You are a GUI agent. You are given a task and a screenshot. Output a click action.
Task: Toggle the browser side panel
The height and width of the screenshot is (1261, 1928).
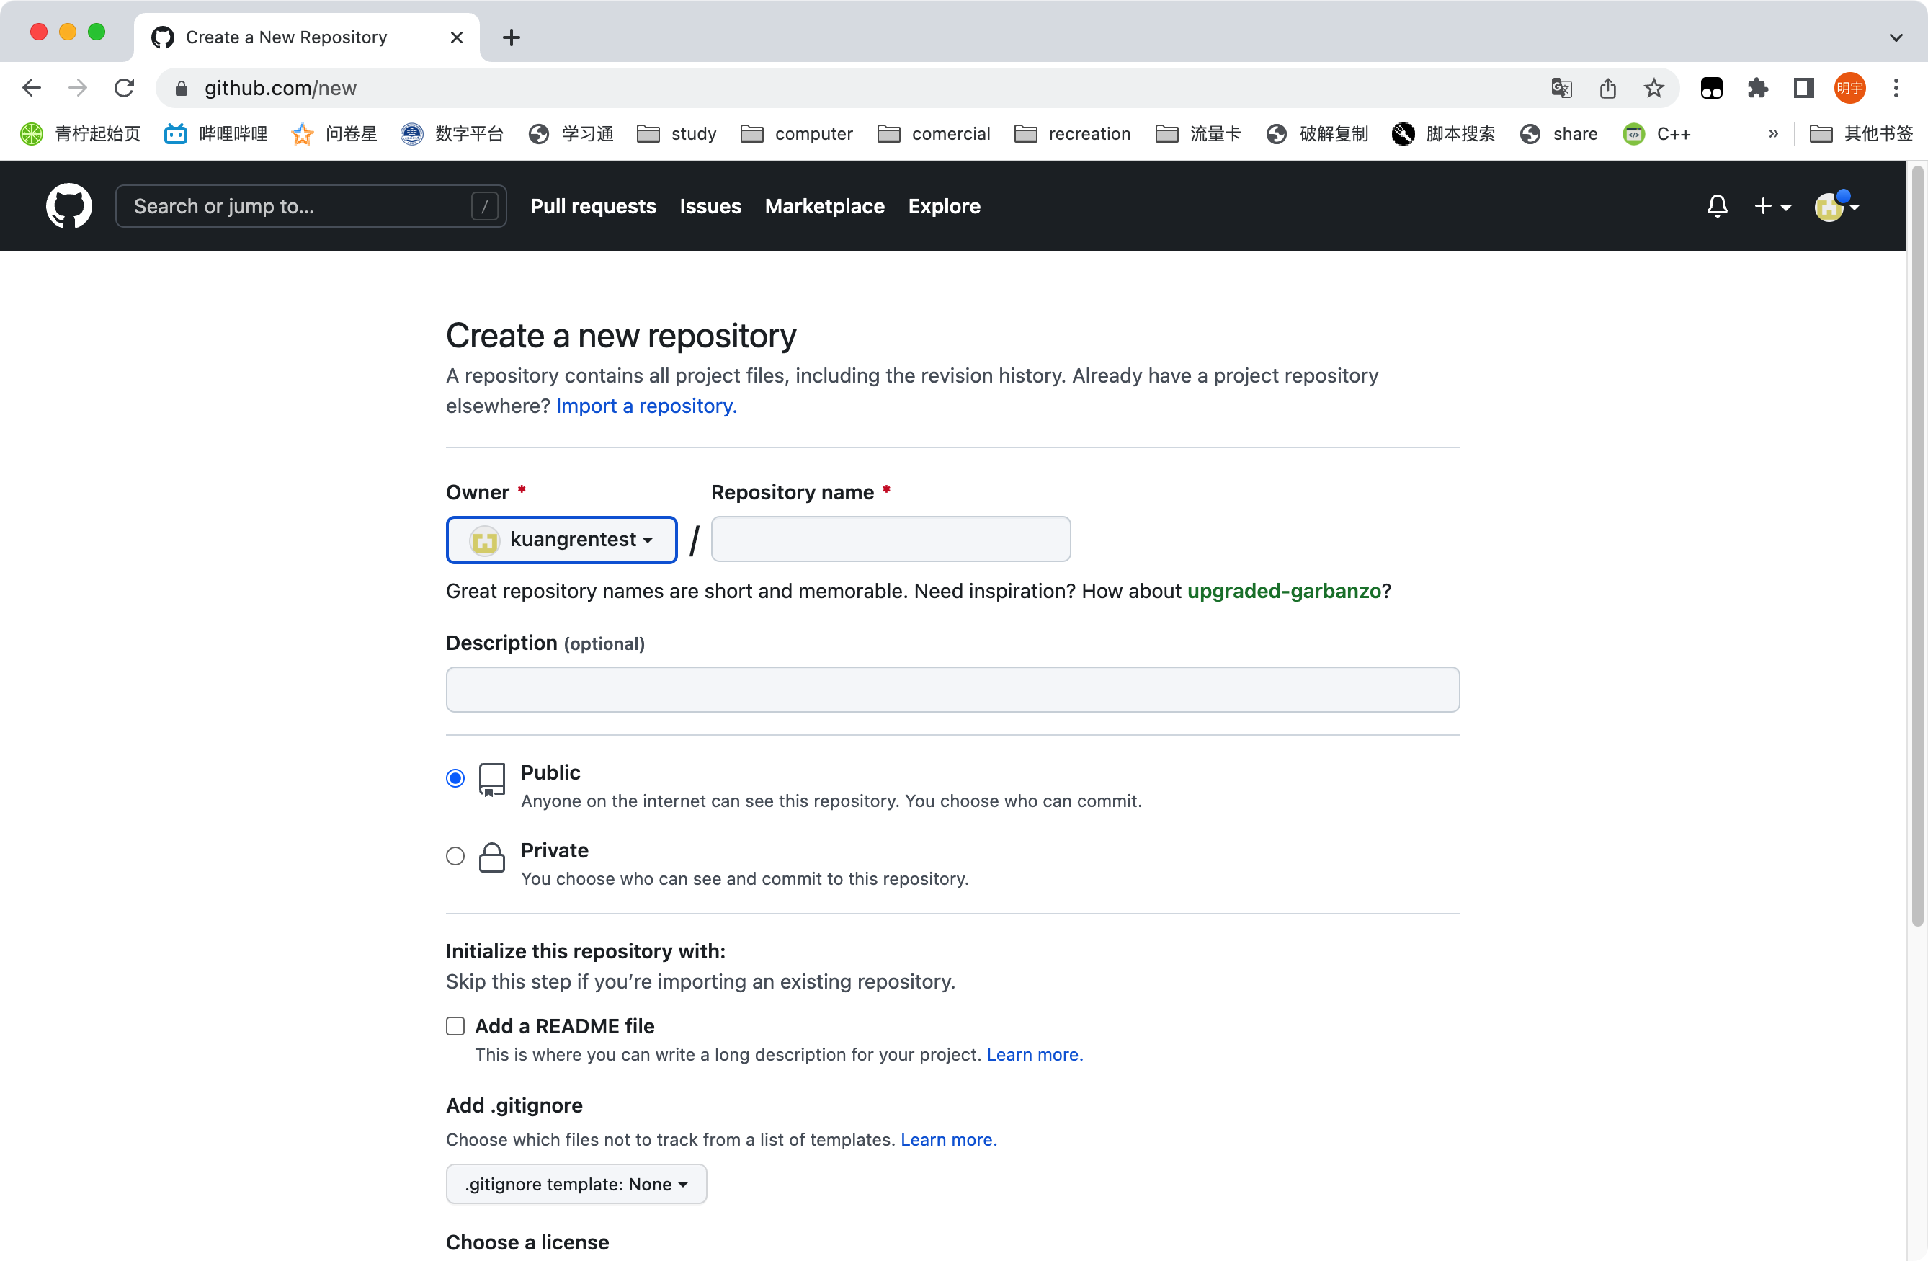1803,87
